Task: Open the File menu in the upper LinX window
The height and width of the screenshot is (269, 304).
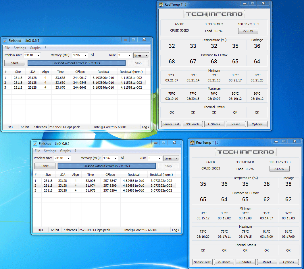Action: coord(7,48)
